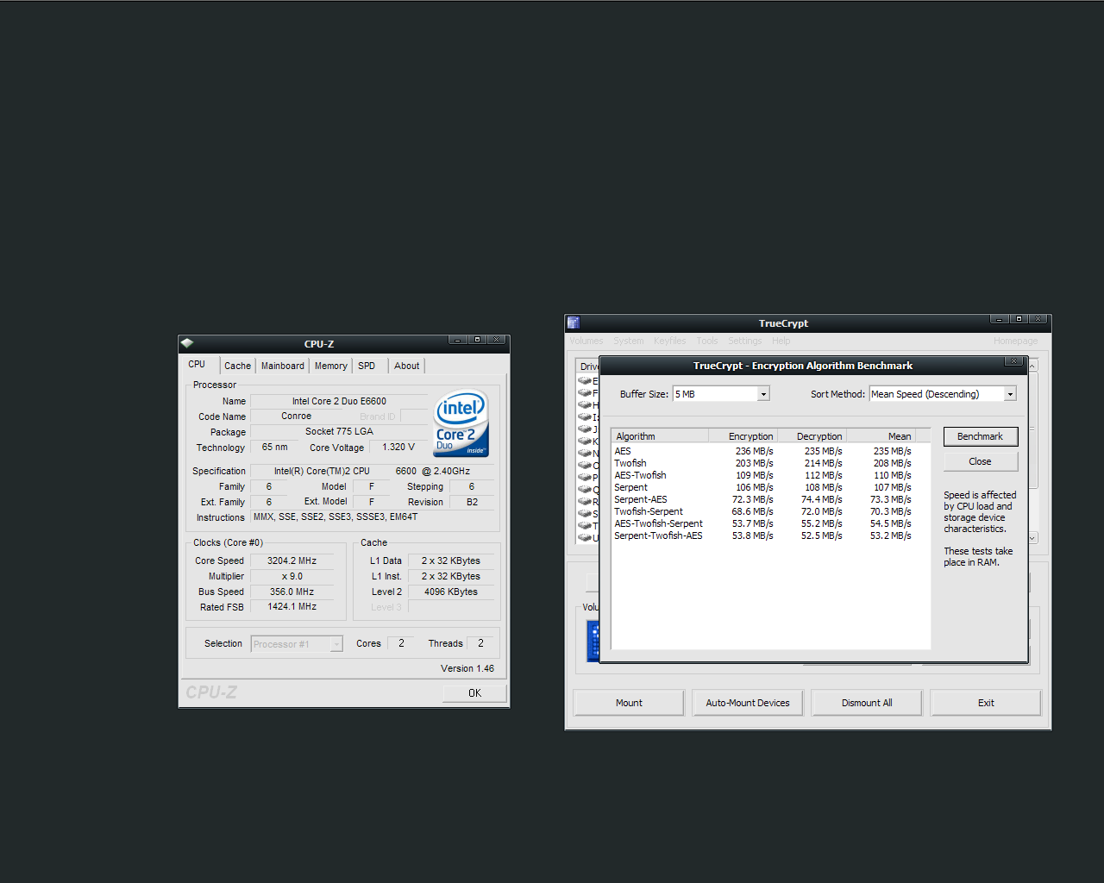Run the Benchmark button
The width and height of the screenshot is (1104, 883).
(981, 436)
